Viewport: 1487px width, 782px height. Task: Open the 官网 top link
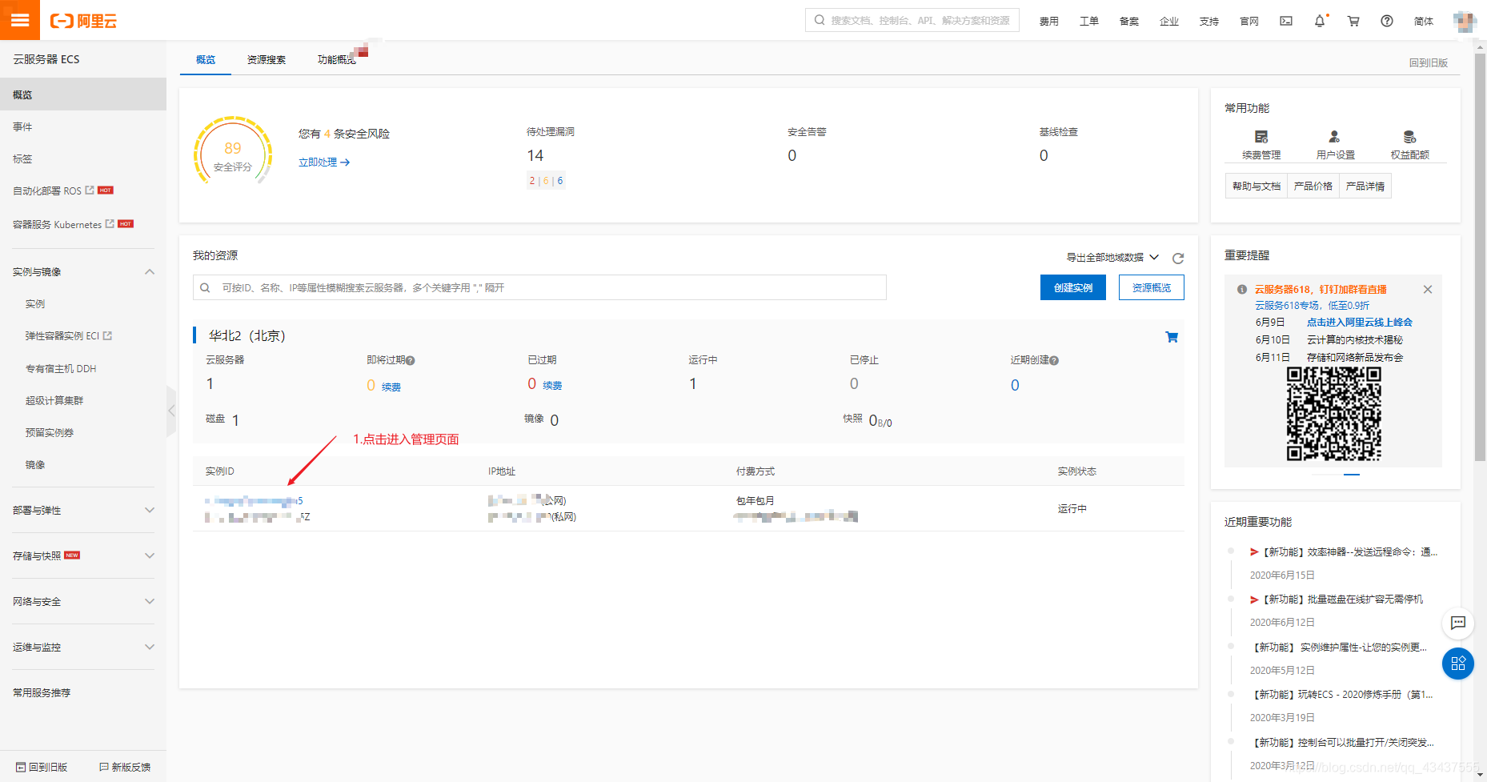click(1249, 21)
